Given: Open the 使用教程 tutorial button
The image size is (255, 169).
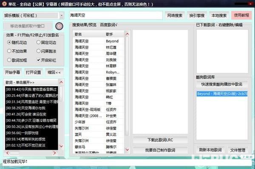Looking at the screenshot, I should [x=241, y=15].
